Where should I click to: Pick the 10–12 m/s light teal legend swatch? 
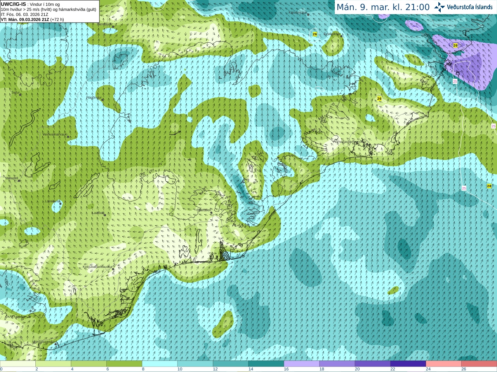point(195,364)
